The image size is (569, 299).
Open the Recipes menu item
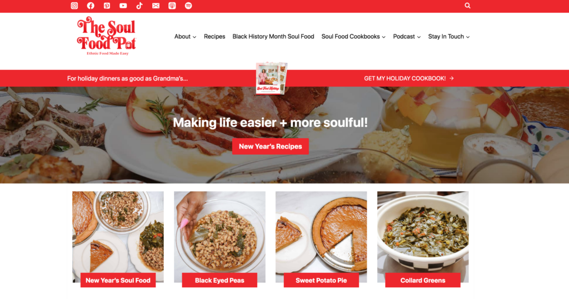click(214, 37)
